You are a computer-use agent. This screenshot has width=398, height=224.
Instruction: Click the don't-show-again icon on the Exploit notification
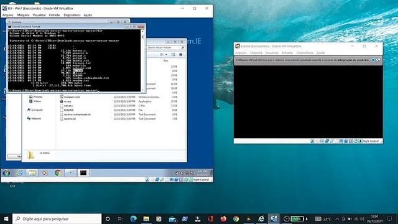pyautogui.click(x=378, y=60)
